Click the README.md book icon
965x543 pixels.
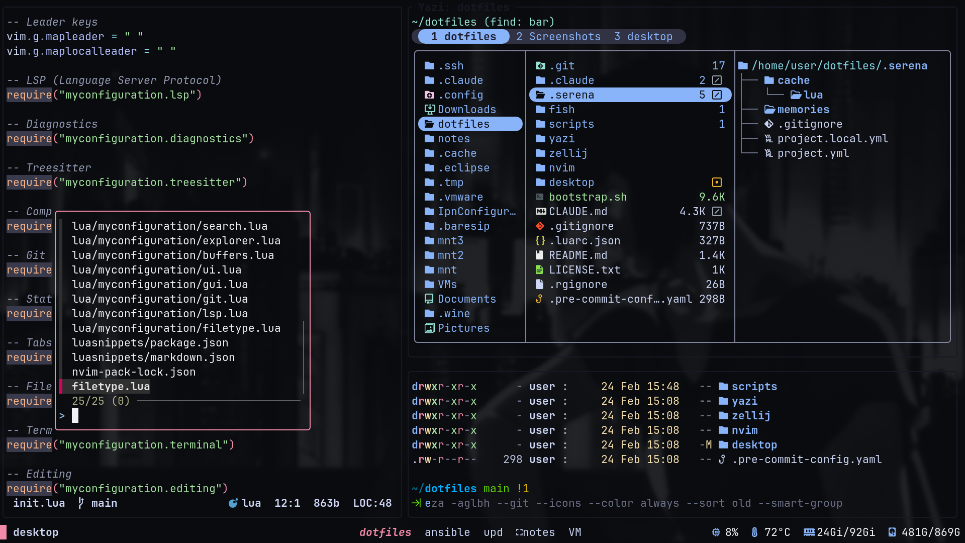pos(540,255)
